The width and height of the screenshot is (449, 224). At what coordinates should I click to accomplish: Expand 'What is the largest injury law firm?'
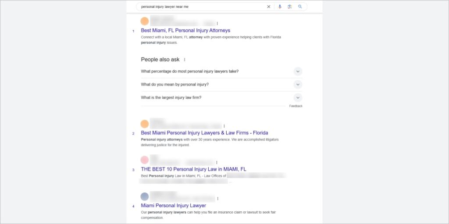coord(298,98)
